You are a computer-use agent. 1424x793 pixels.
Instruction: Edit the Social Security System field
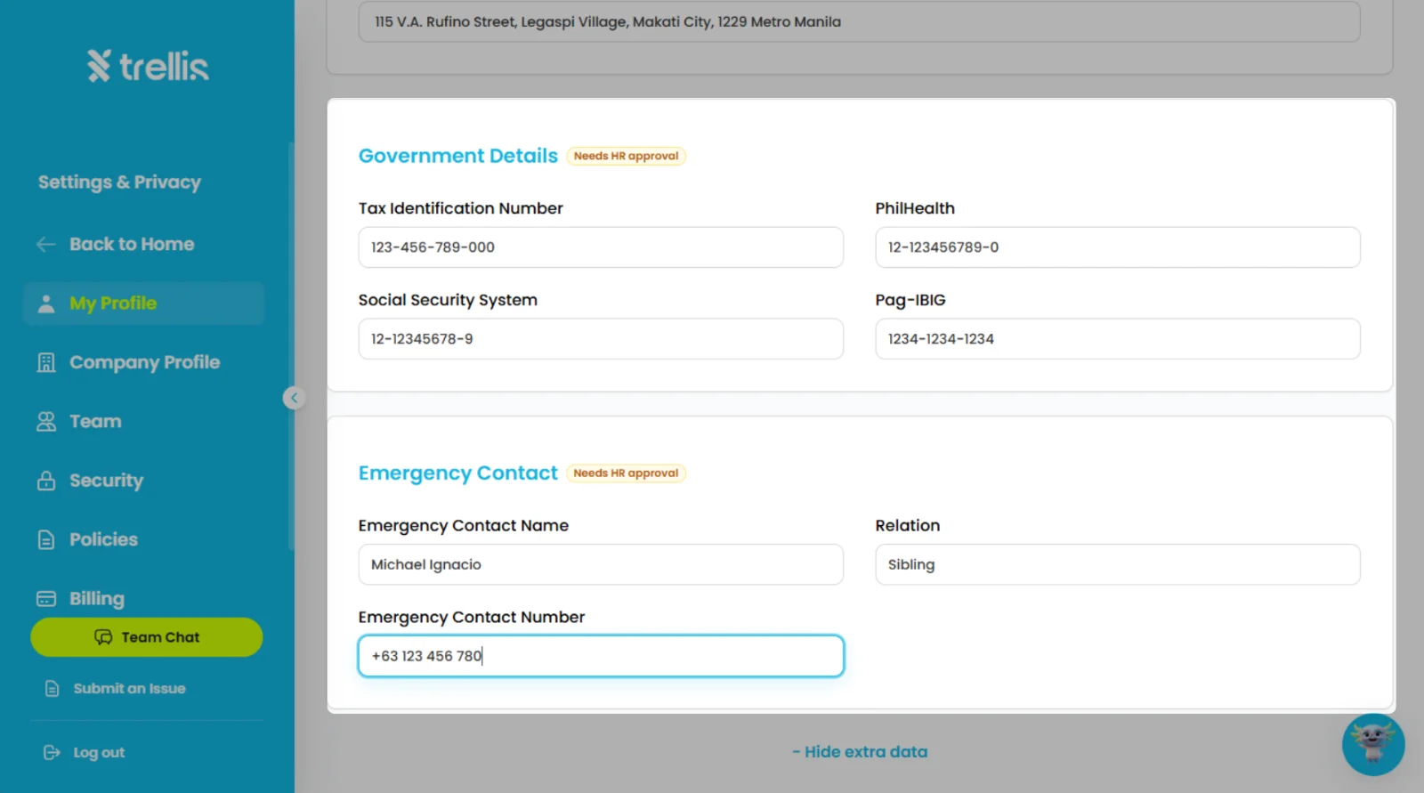601,339
